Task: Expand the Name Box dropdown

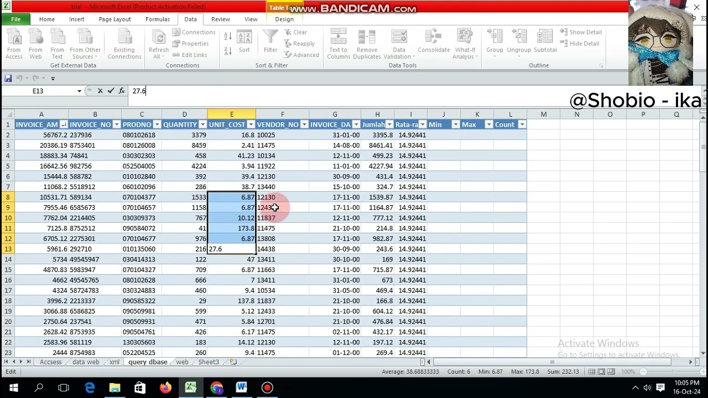Action: pos(79,91)
